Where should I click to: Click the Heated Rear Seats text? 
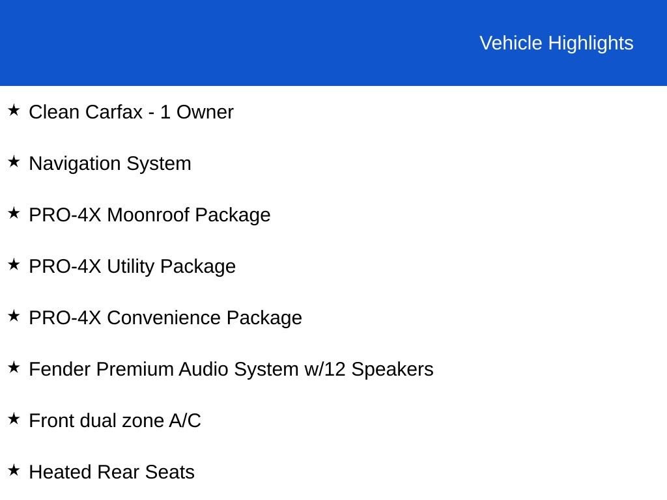[x=112, y=472]
